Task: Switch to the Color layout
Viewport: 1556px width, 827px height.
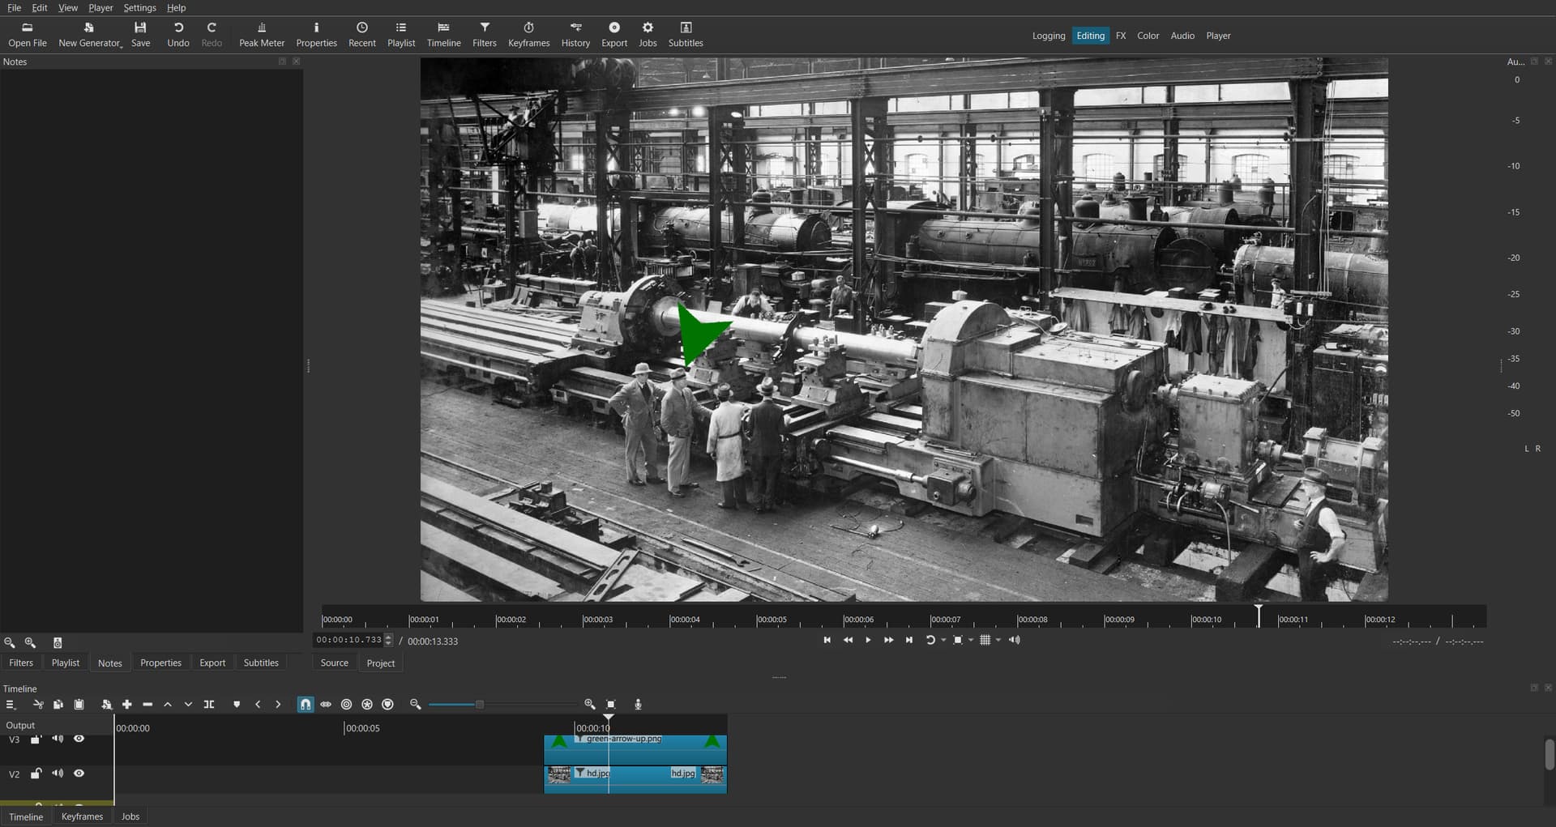Action: pos(1148,36)
